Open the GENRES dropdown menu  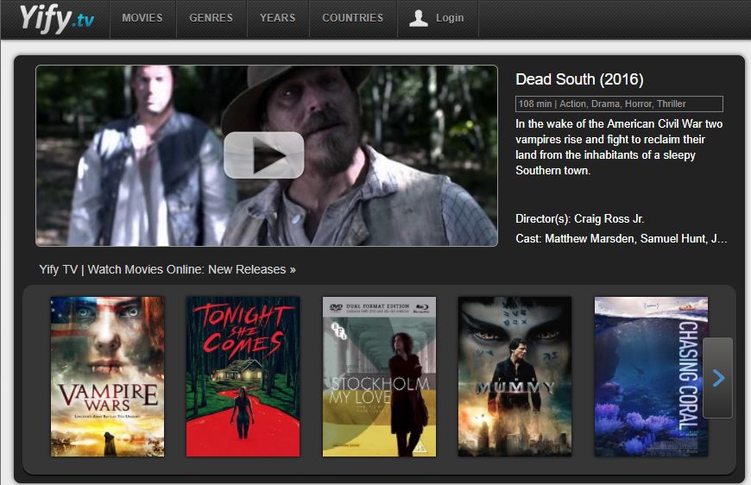pos(211,18)
